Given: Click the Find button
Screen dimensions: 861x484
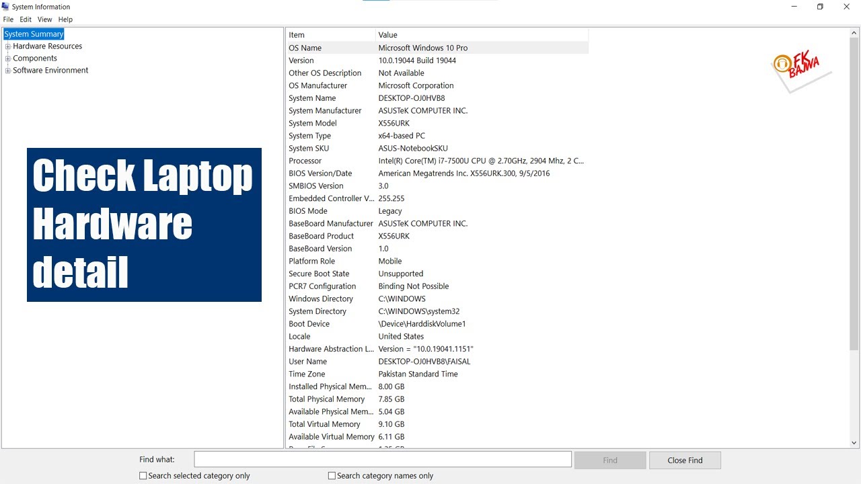Looking at the screenshot, I should click(x=610, y=460).
